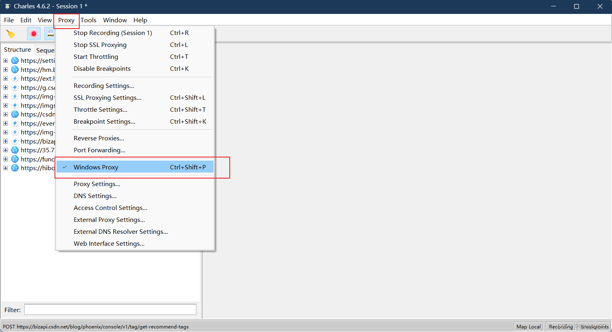The width and height of the screenshot is (612, 332).
Task: Expand the https://hm.b host node
Action: [6, 70]
